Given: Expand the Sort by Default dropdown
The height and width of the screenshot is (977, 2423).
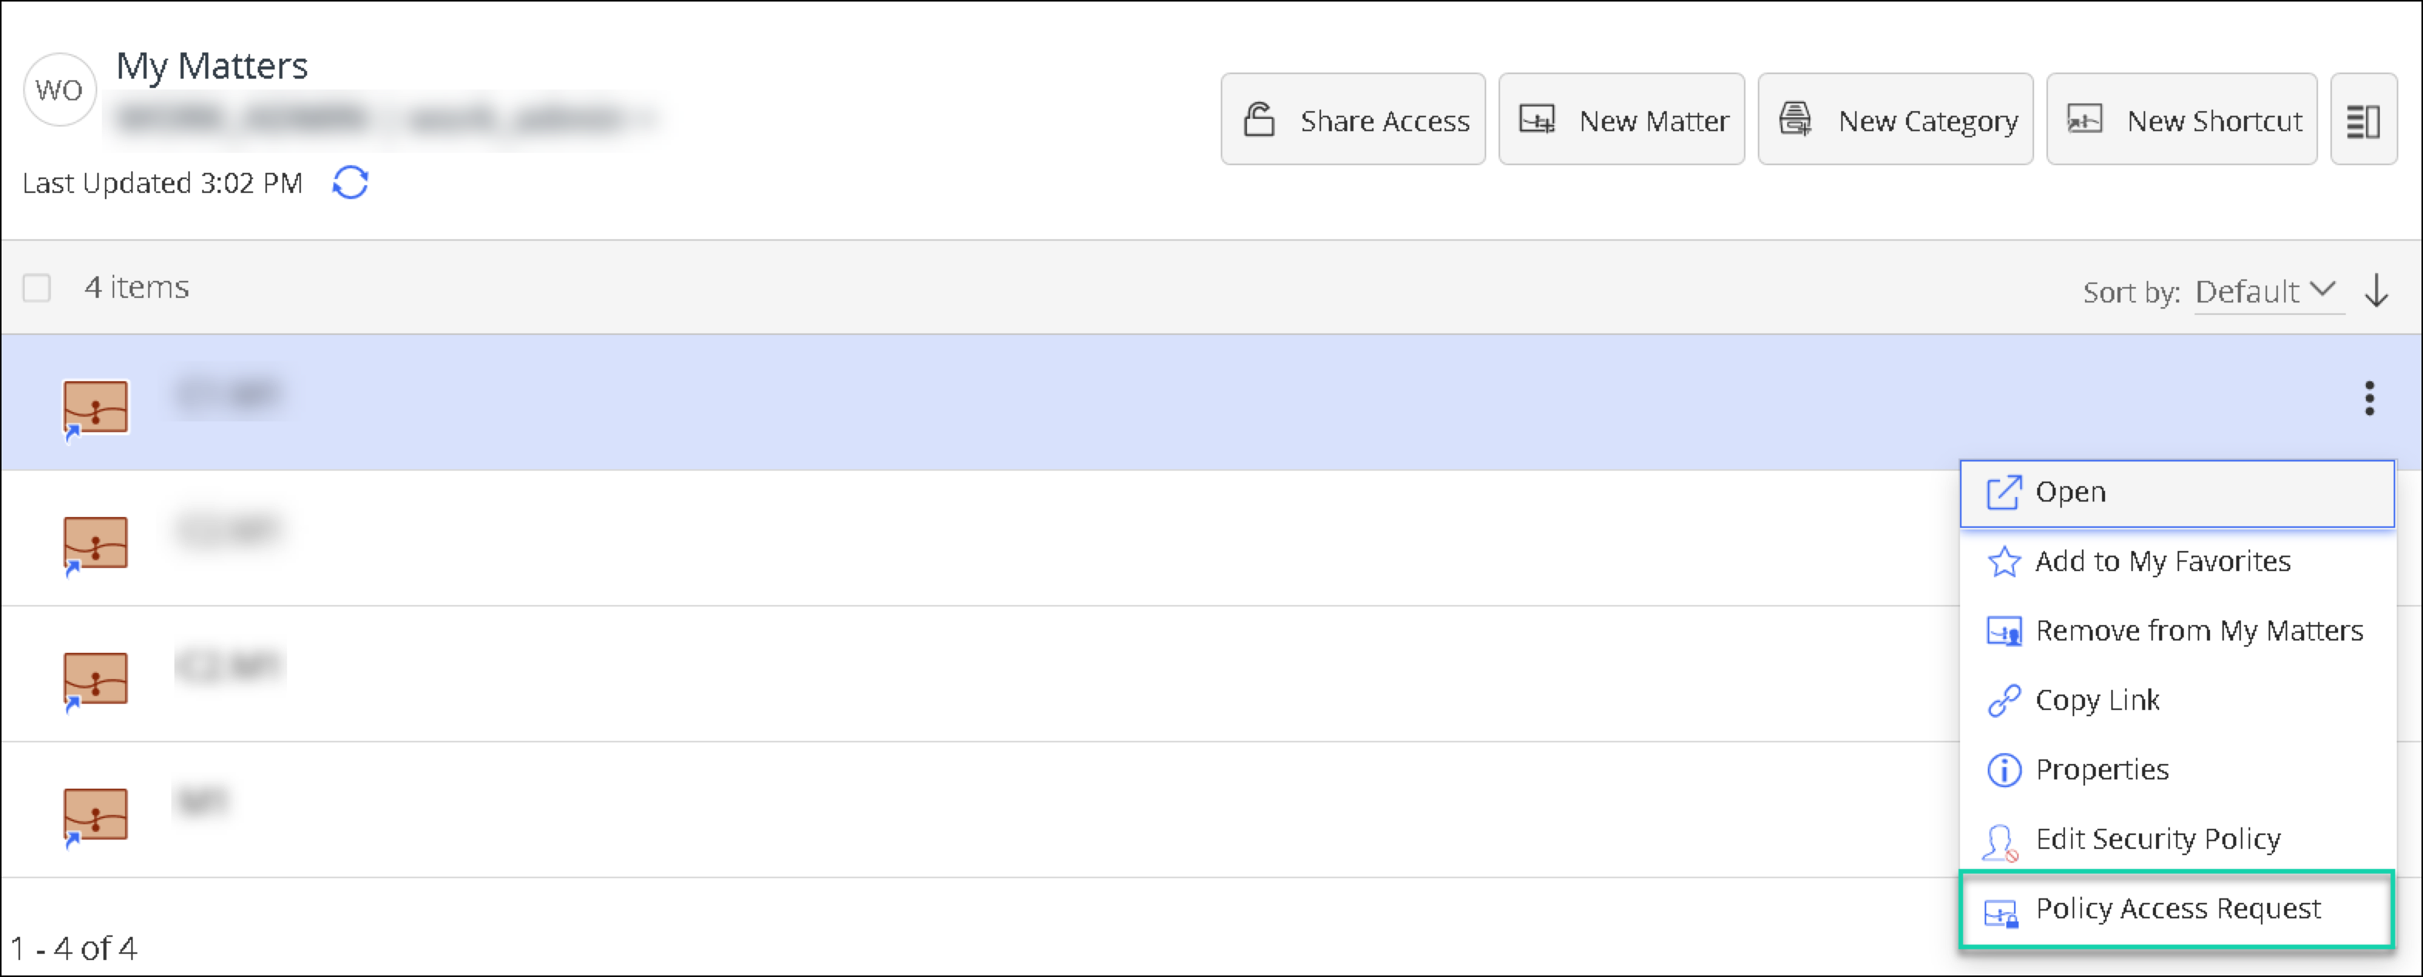Looking at the screenshot, I should pos(2265,292).
